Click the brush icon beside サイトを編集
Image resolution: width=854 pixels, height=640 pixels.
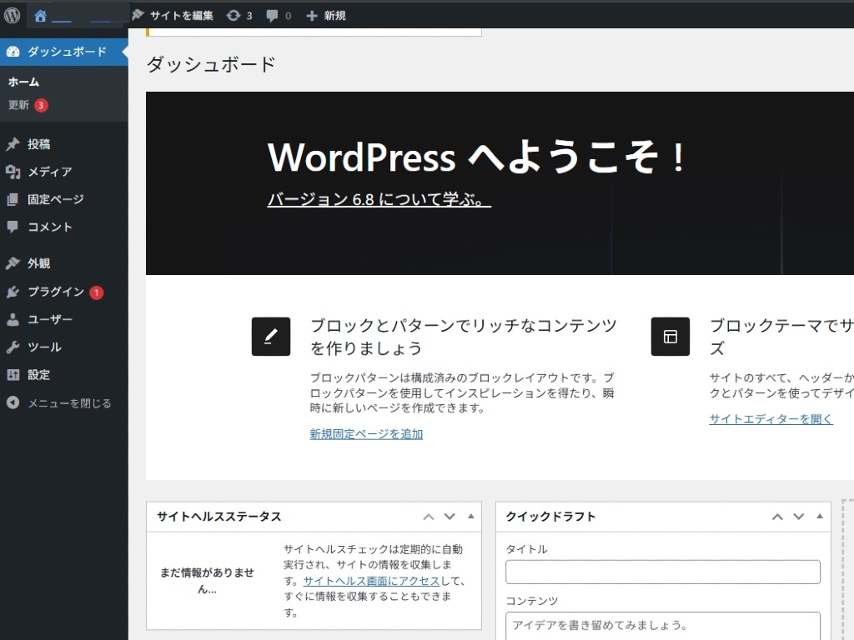click(x=138, y=15)
